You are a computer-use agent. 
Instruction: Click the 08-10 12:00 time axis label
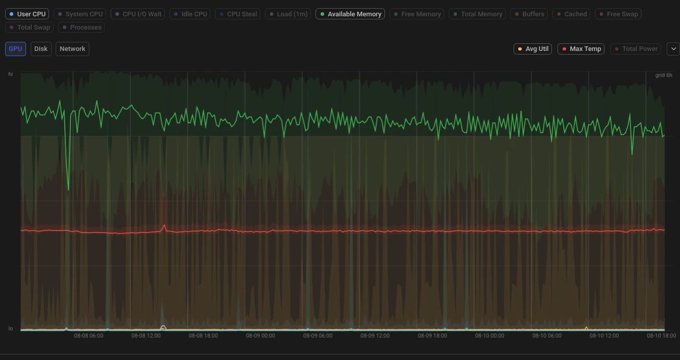(x=604, y=336)
